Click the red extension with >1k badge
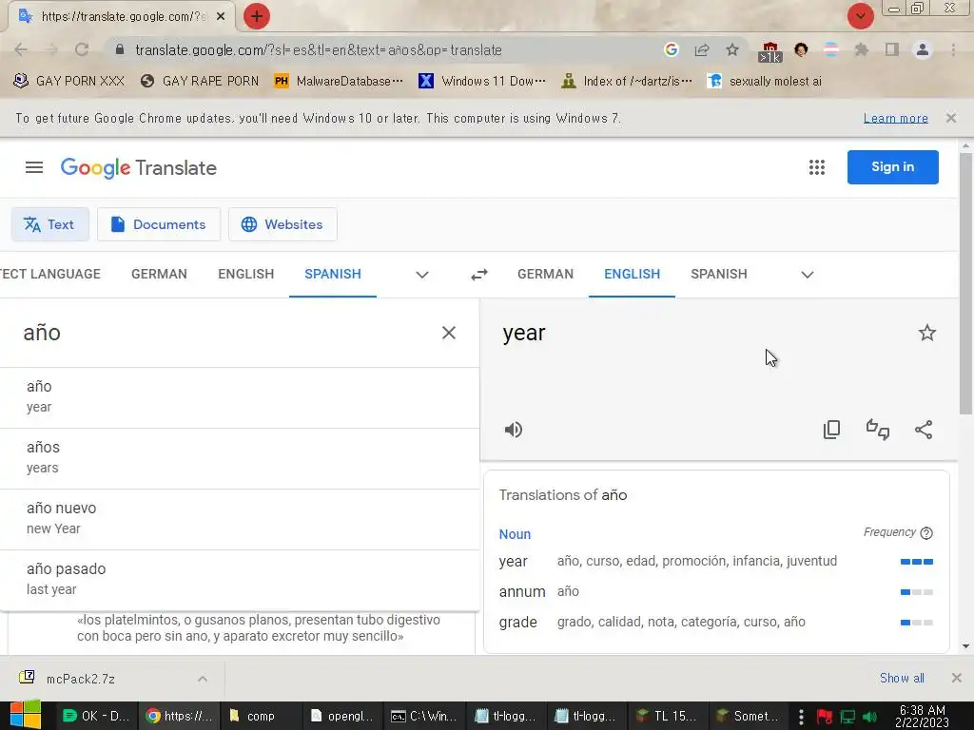The width and height of the screenshot is (974, 730). click(x=769, y=51)
